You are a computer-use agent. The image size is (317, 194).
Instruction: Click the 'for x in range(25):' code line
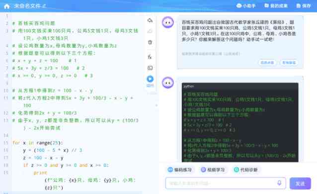pos(38,143)
